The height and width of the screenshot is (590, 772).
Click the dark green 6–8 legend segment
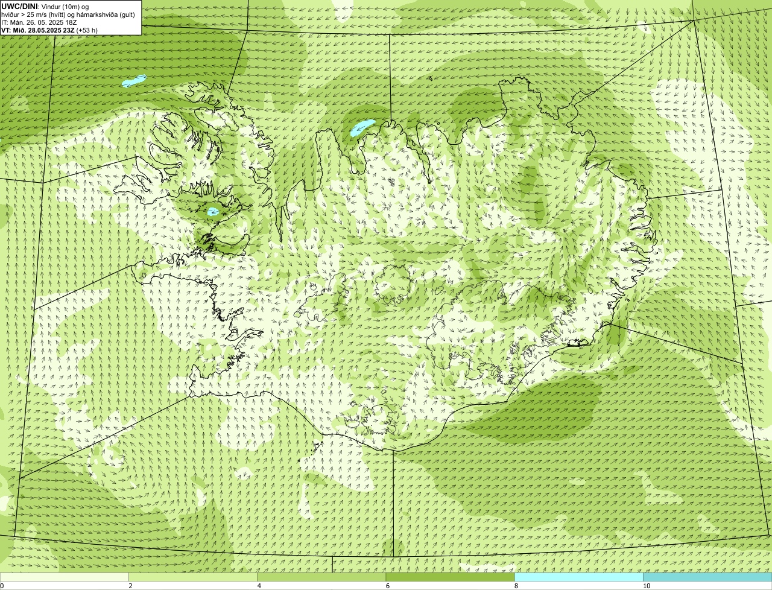[x=451, y=577]
